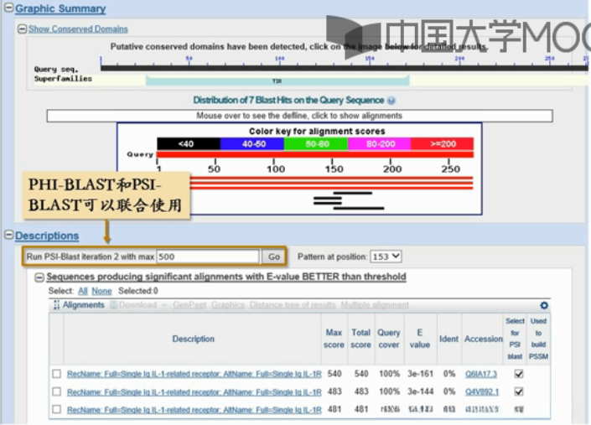Open the Graphic Summary heading link
This screenshot has height=425, width=591.
(x=60, y=8)
